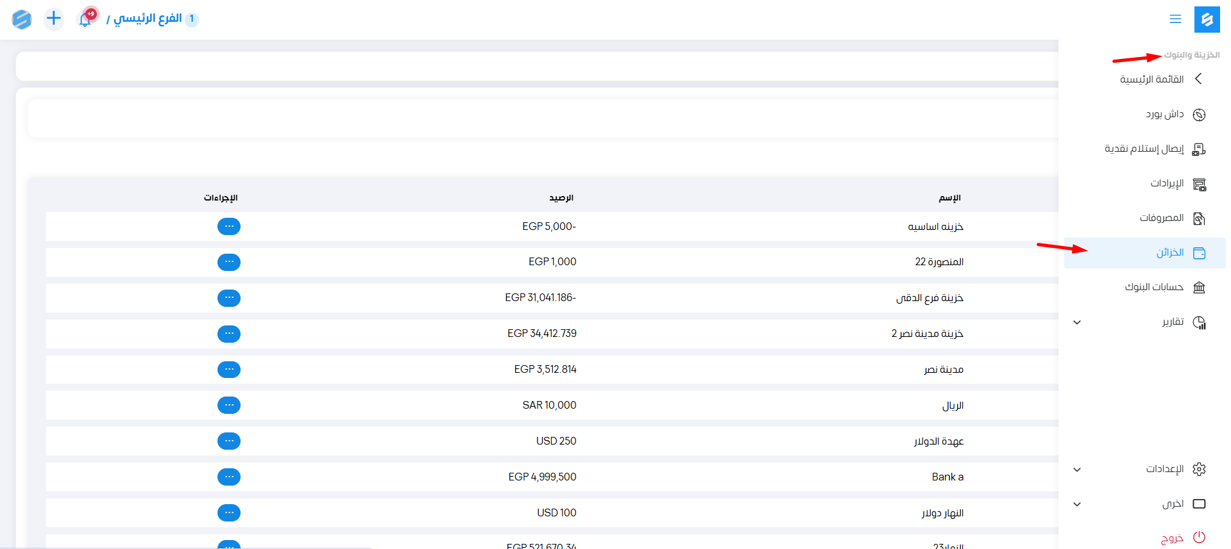
Task: Click the notification bell icon
Action: 85,19
